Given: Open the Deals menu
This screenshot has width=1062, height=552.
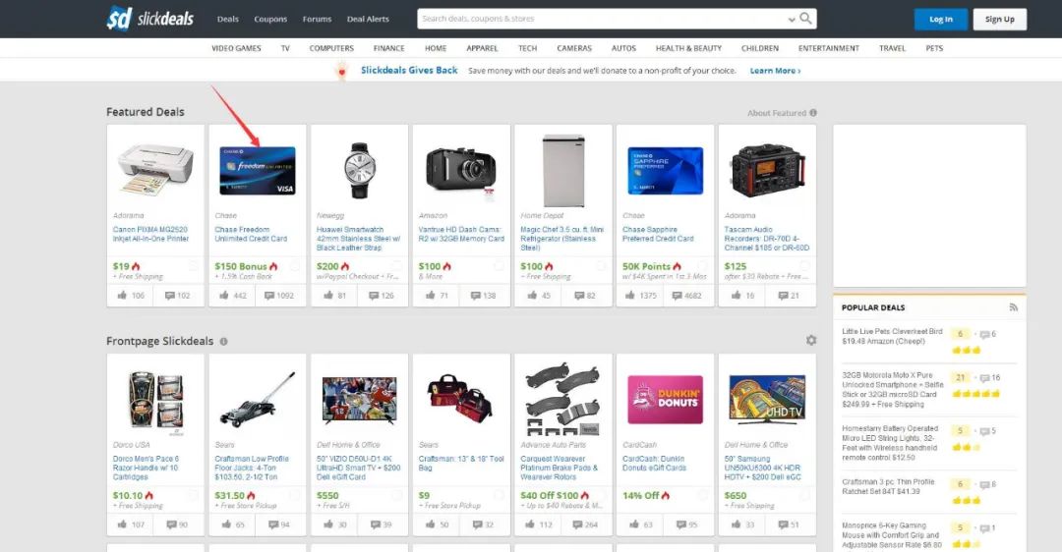Looking at the screenshot, I should point(227,19).
